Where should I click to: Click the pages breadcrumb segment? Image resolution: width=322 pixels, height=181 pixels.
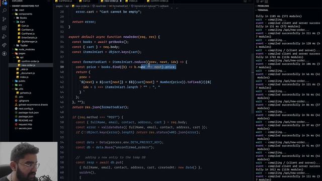point(59,6)
